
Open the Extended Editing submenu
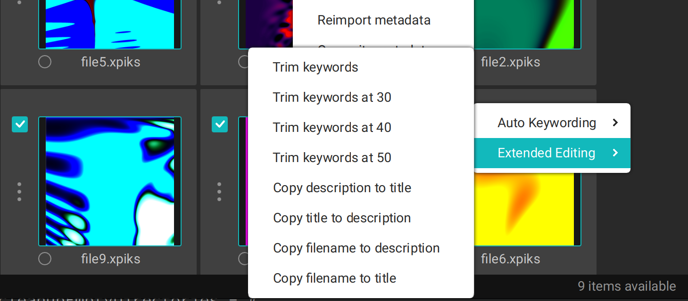click(546, 153)
